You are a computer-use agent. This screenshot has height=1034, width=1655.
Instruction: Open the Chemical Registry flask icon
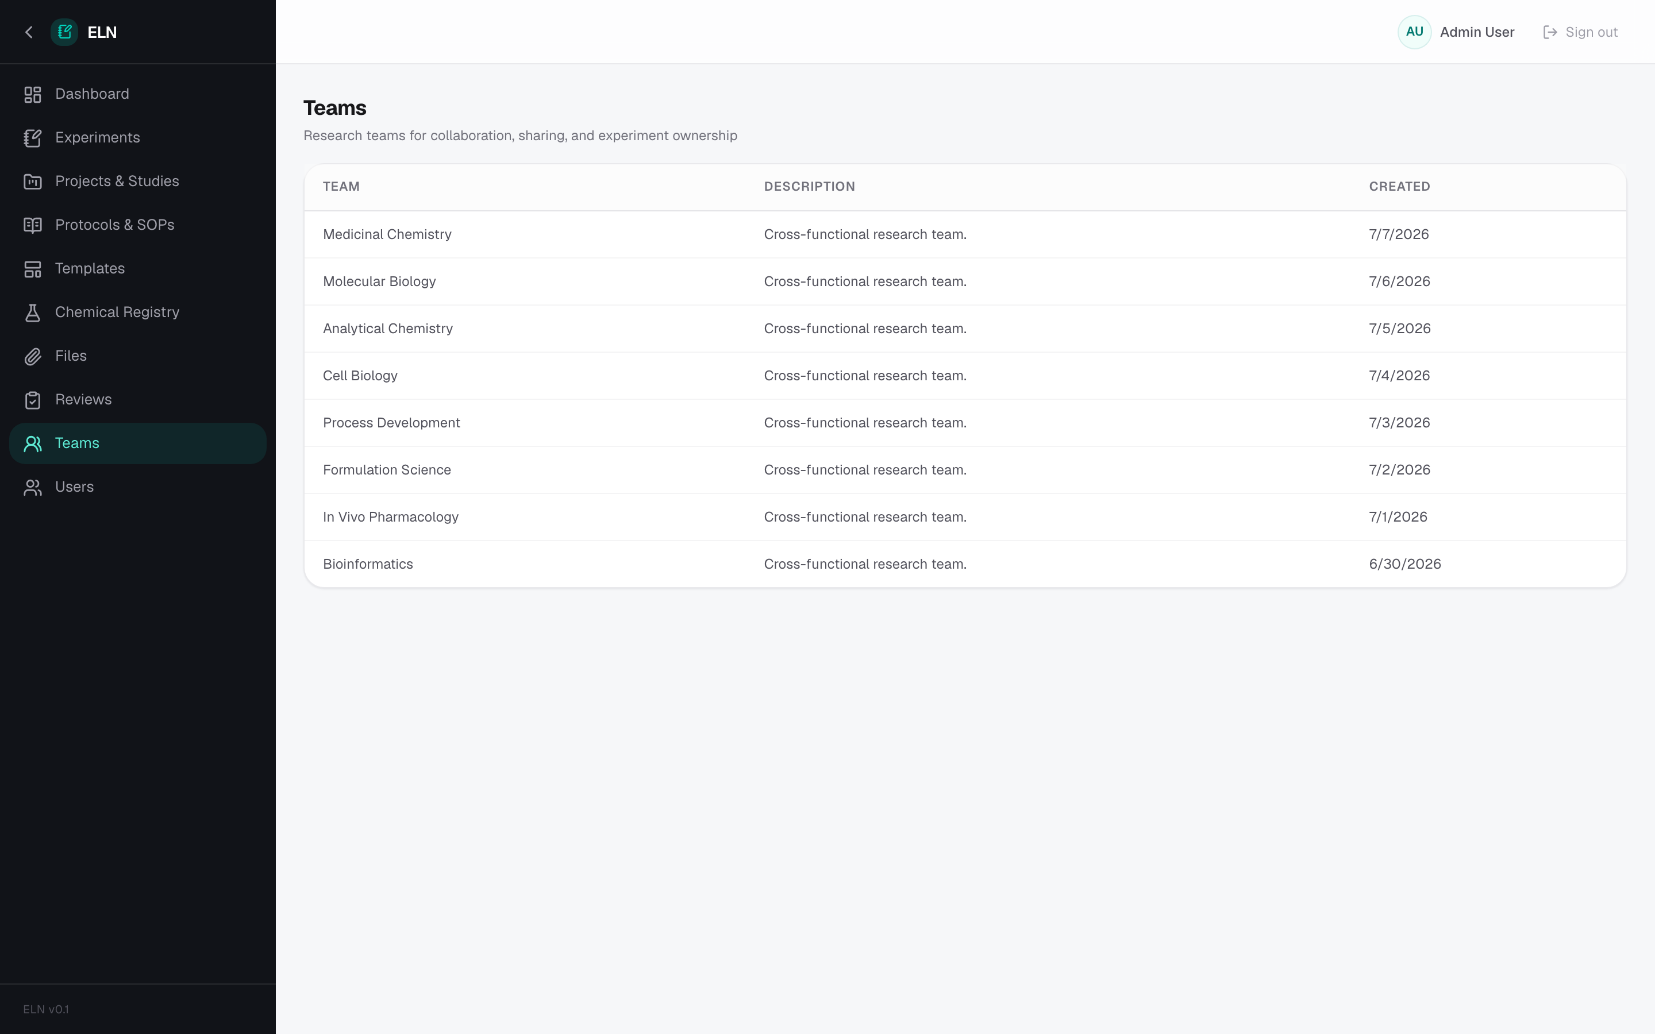[33, 312]
